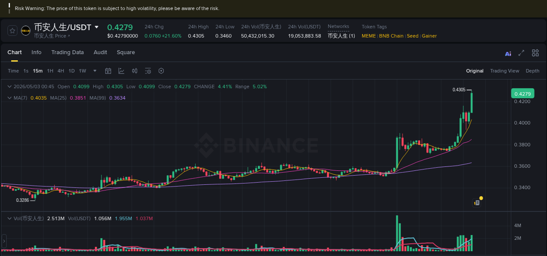Click the BNB Chain token tag
547x256 pixels.
pos(391,36)
